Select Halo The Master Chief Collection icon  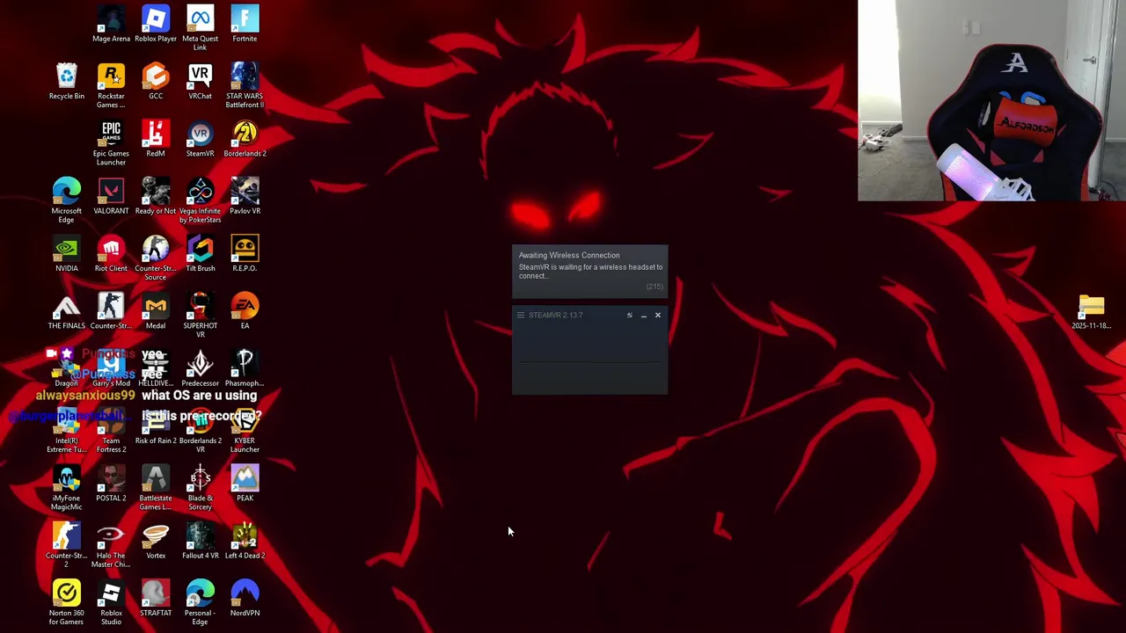pos(111,545)
